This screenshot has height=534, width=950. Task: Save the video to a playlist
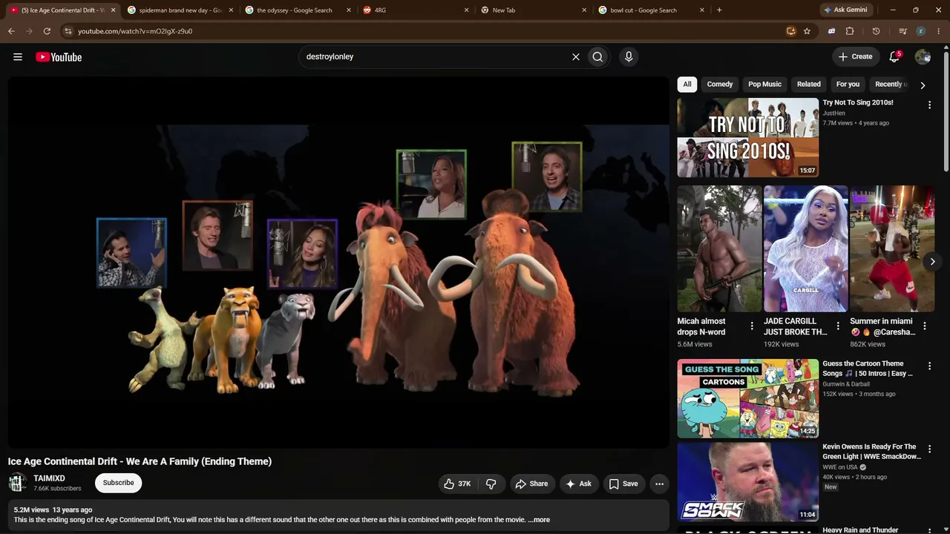coord(623,484)
